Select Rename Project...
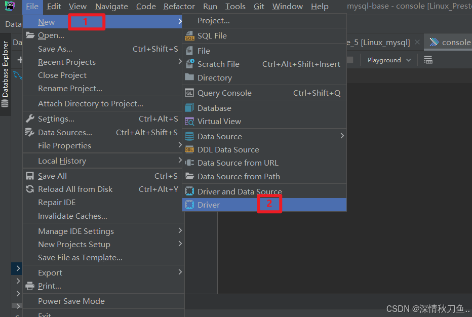This screenshot has height=317, width=472. coord(103,89)
